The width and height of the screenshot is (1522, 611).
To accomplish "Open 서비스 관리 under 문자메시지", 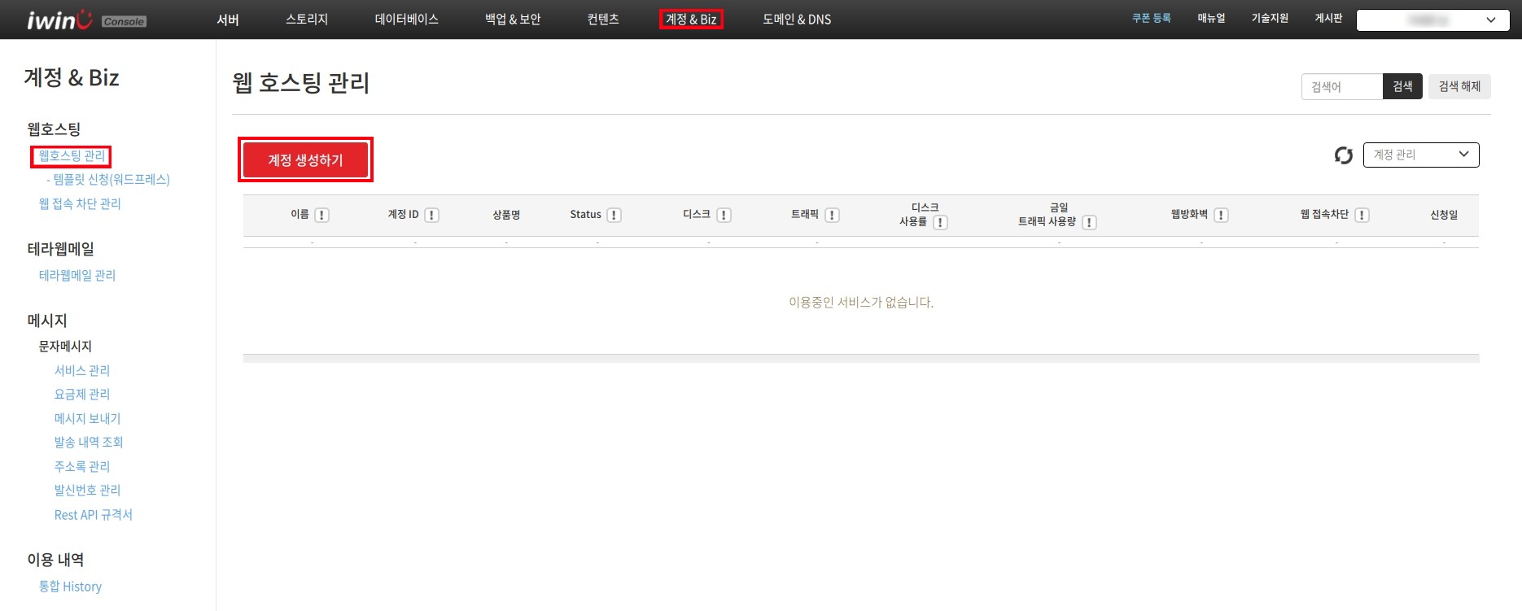I will pos(82,371).
